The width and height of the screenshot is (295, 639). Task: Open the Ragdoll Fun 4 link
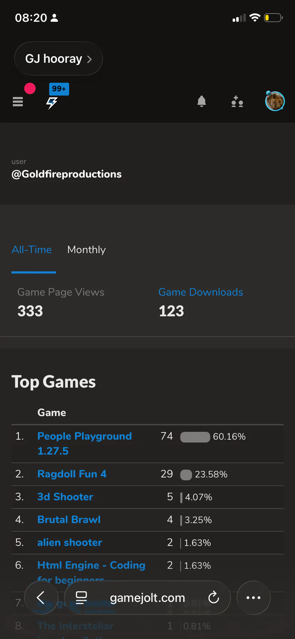pos(72,474)
